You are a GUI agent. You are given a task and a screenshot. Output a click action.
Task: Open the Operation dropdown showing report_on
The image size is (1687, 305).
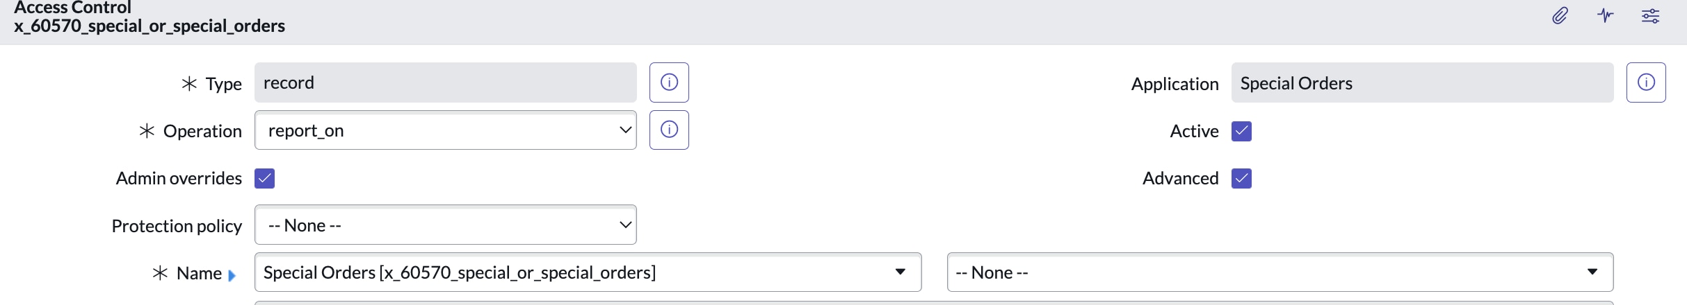[446, 130]
